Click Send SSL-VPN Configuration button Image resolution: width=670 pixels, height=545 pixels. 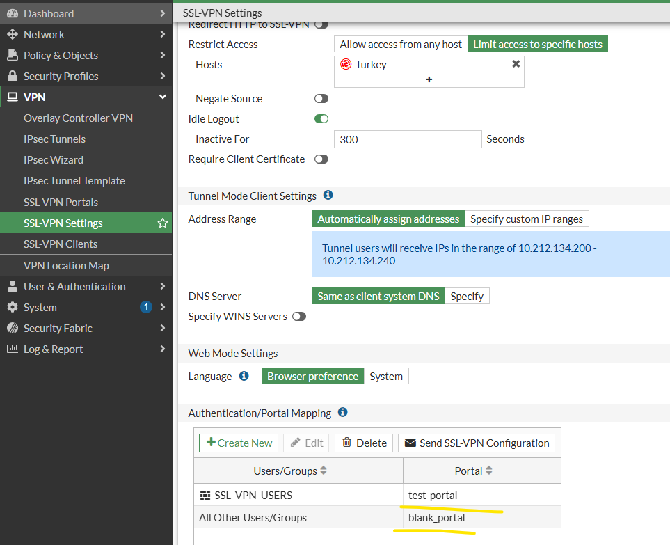coord(477,443)
